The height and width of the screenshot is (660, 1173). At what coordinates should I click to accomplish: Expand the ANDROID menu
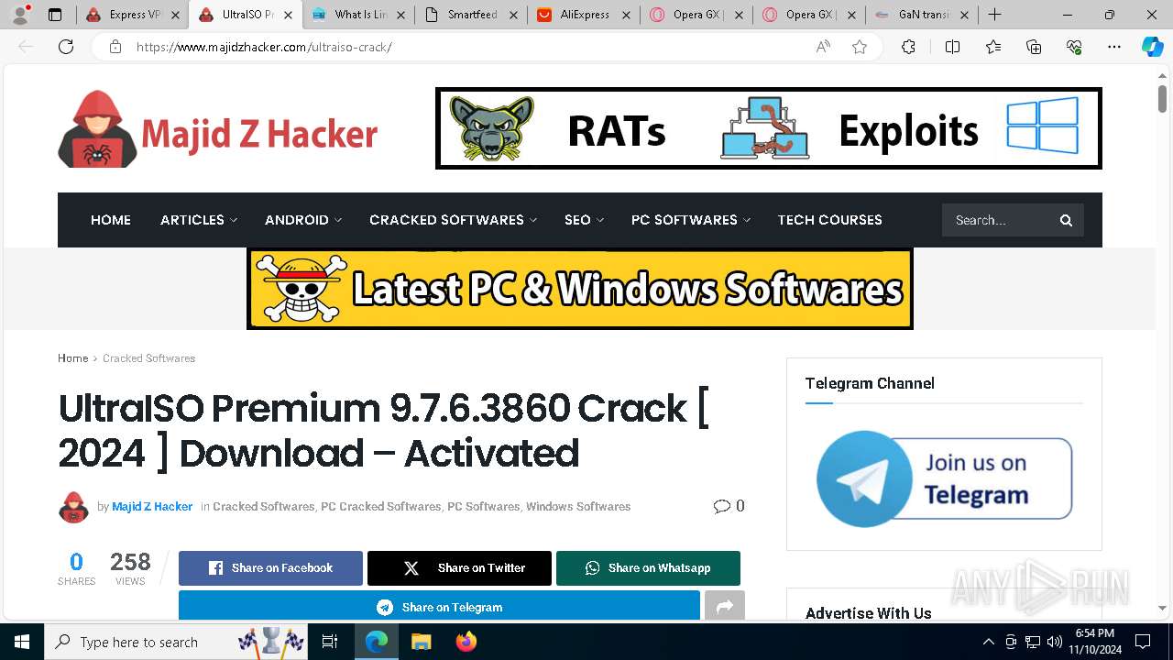(303, 220)
